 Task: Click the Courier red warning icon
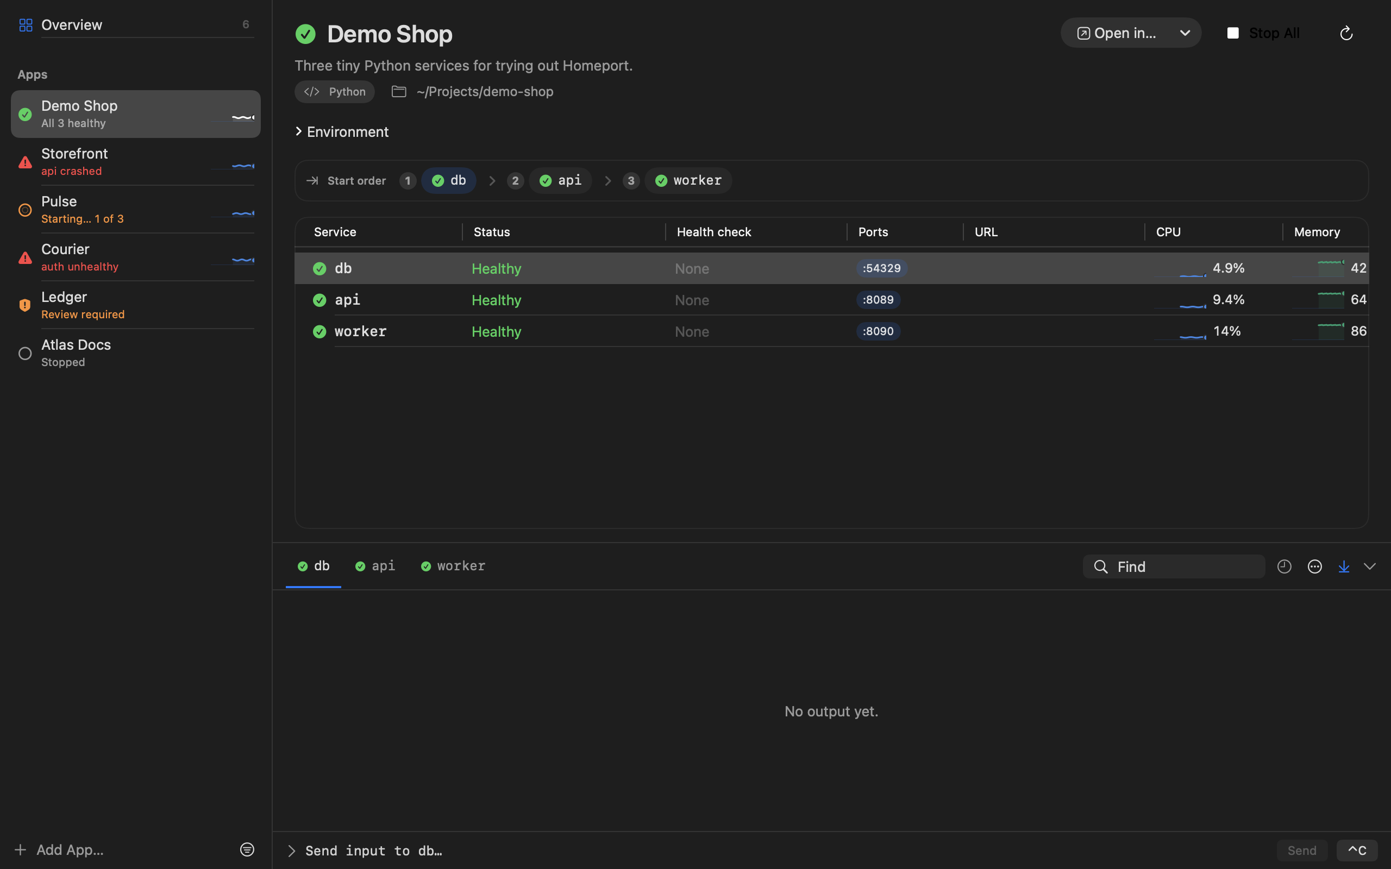point(24,258)
